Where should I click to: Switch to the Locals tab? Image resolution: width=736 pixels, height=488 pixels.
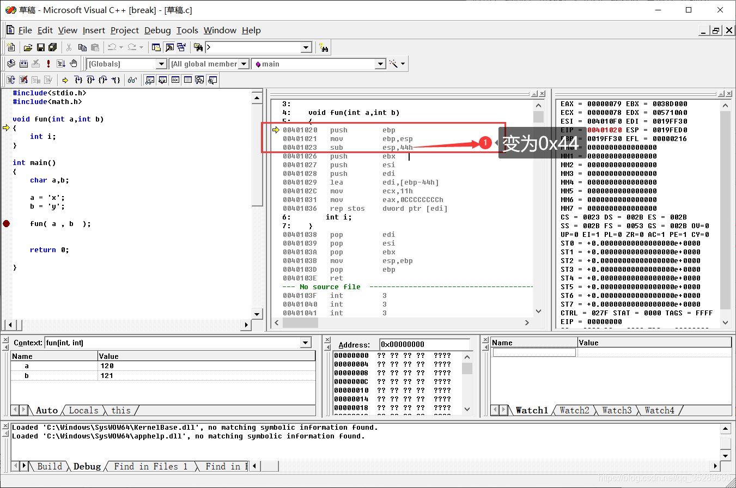(x=83, y=410)
